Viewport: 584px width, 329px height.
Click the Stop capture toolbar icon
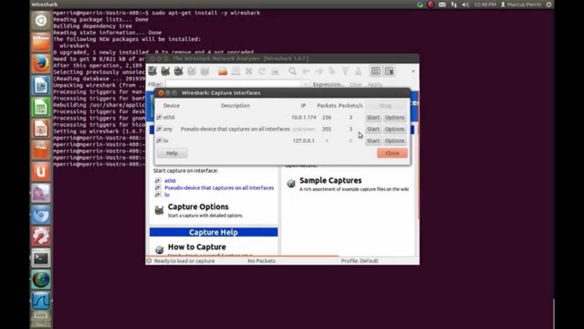[x=192, y=71]
